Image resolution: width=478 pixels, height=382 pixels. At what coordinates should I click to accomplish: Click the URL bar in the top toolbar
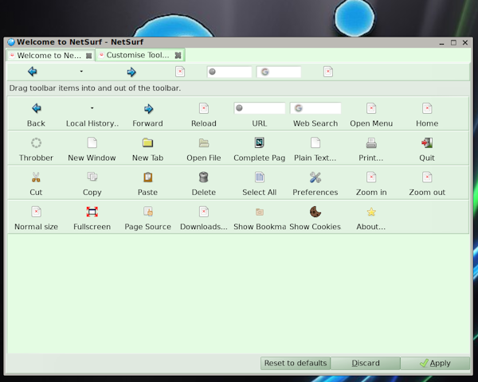coord(229,72)
